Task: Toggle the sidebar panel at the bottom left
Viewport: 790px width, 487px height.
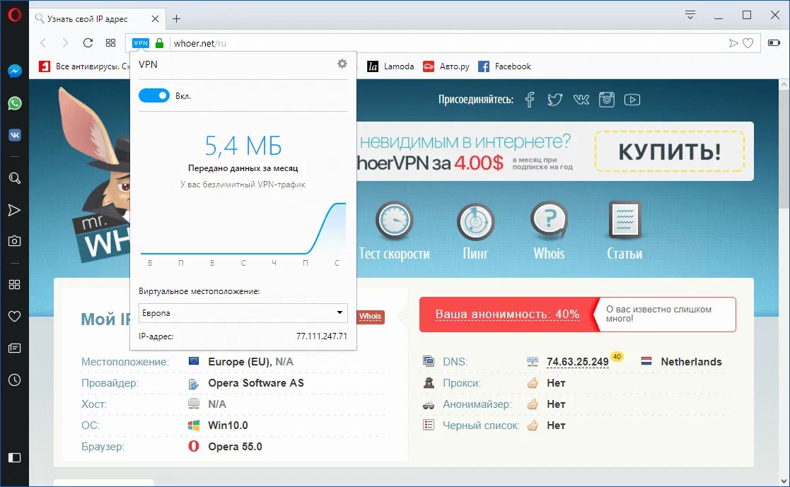Action: (15, 457)
